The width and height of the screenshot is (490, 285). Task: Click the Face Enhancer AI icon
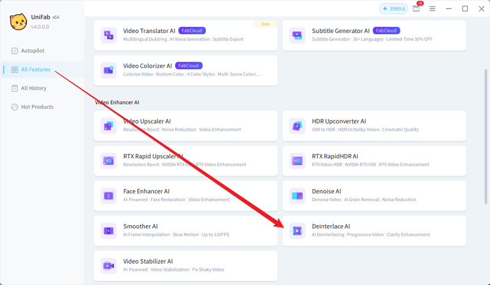coord(108,196)
